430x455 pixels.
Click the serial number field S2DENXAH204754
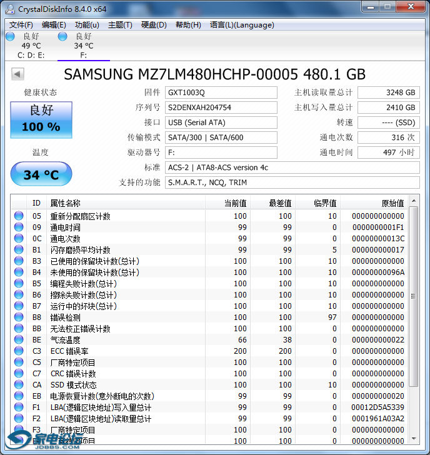pos(221,107)
